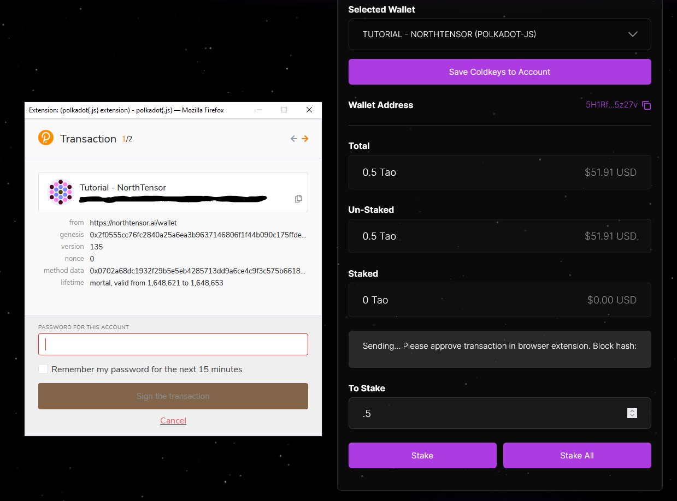This screenshot has width=677, height=501.
Task: Open the Selected Wallet dropdown
Action: click(500, 34)
